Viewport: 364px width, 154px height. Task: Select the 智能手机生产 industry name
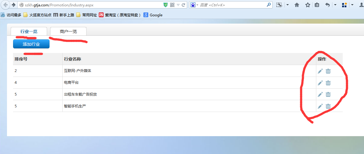point(75,106)
